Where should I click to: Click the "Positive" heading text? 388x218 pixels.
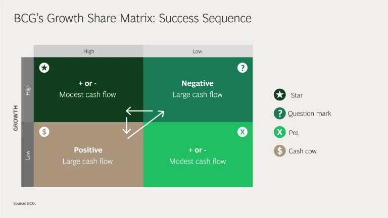coord(88,150)
